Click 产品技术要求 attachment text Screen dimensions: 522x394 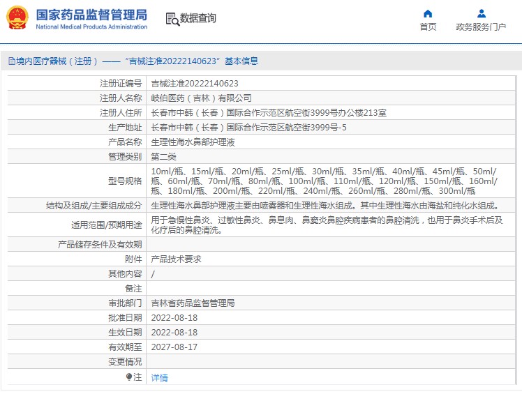point(176,259)
